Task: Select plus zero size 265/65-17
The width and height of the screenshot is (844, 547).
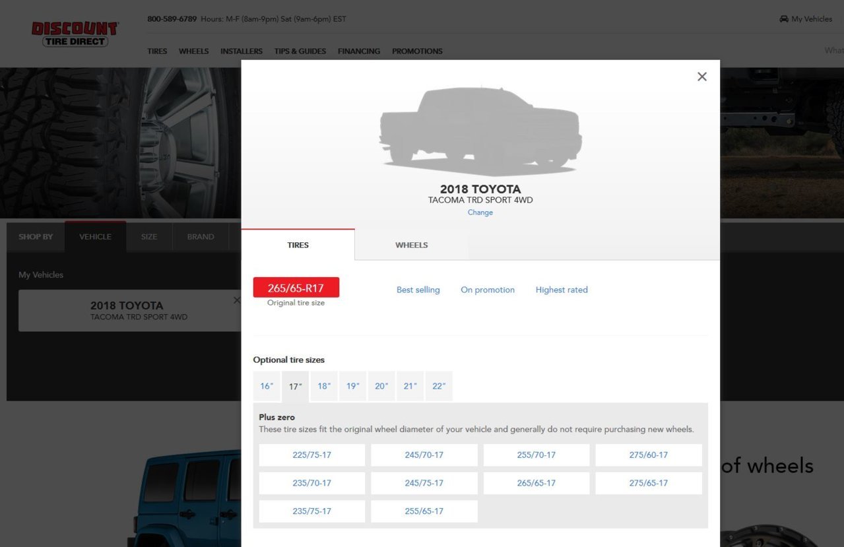Action: [x=536, y=483]
